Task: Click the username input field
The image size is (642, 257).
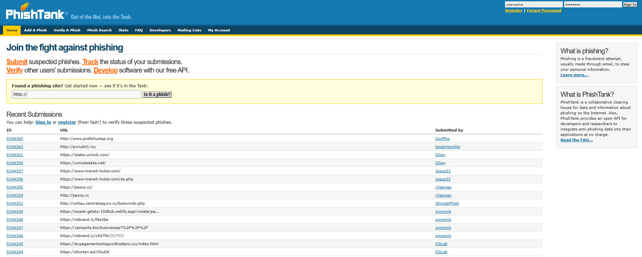Action: click(533, 4)
